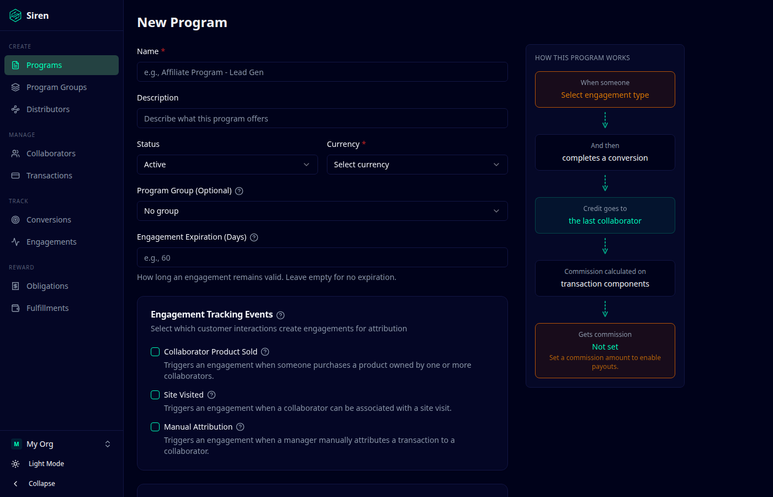This screenshot has width=773, height=497.
Task: Click Collaborator Product Sold info icon
Action: pos(265,352)
